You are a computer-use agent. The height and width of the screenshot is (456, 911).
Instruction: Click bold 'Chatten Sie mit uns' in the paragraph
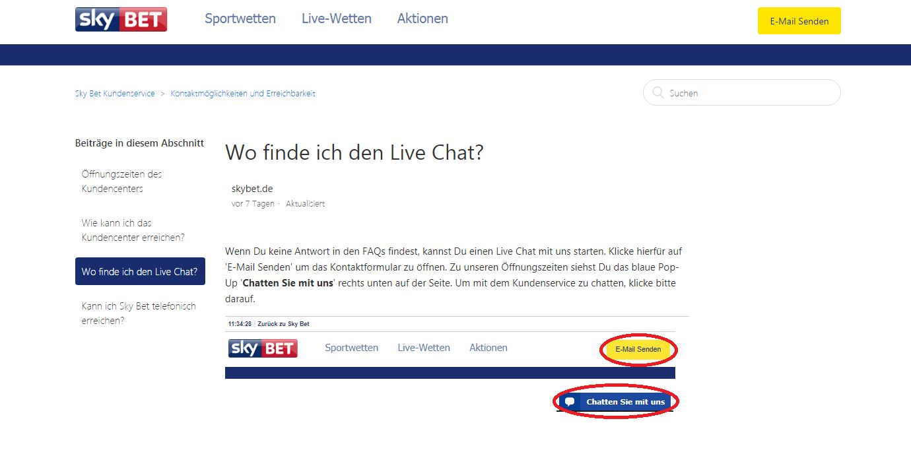click(288, 283)
